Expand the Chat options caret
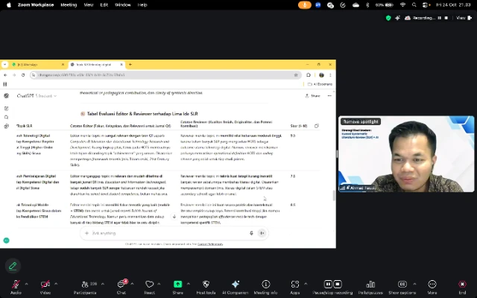Screen dimensions: 477x298 click(x=132, y=284)
